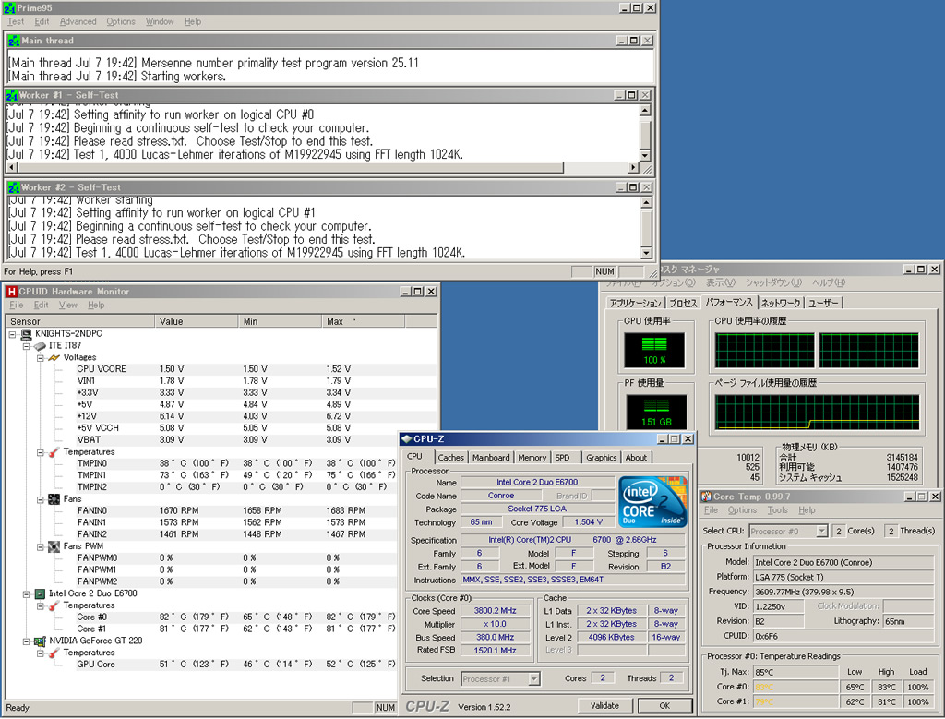This screenshot has width=945, height=719.
Task: Switch to CPU-Z Graphics tab
Action: point(602,458)
